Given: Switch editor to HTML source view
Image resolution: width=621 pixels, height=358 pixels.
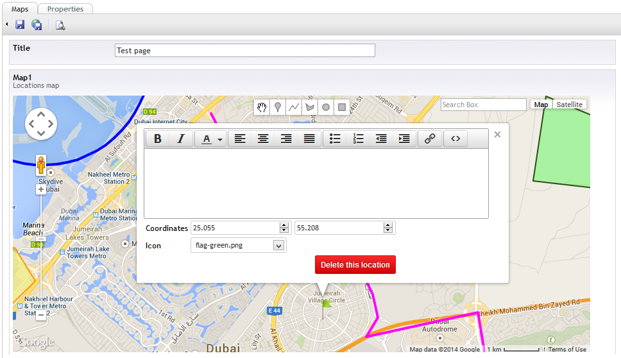Looking at the screenshot, I should click(x=455, y=139).
